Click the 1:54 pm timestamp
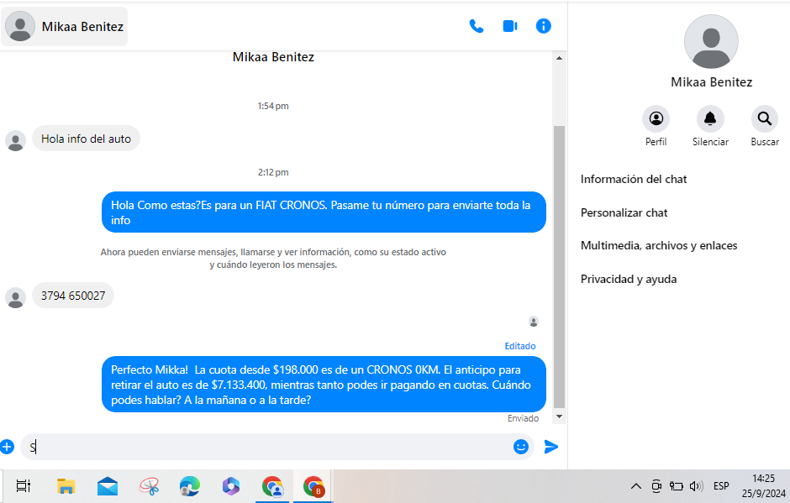 coord(273,106)
